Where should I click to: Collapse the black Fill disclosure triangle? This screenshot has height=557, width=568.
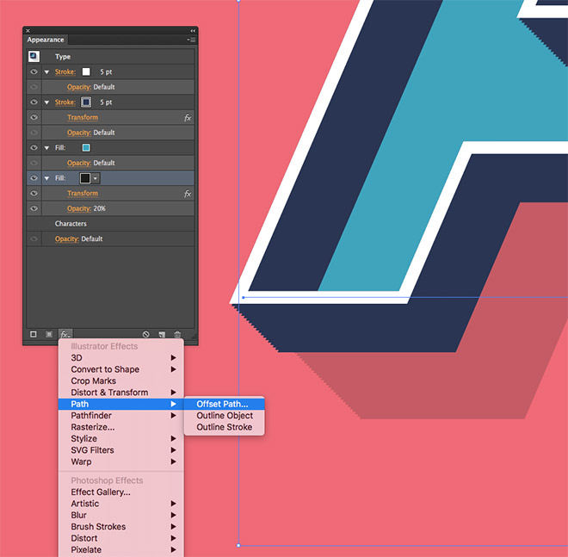coord(46,178)
